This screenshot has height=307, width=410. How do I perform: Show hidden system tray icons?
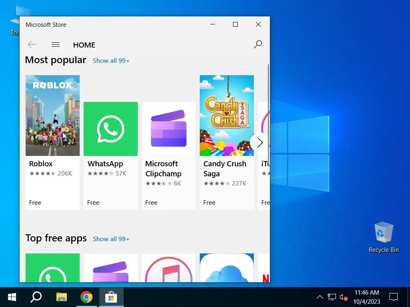(x=320, y=297)
